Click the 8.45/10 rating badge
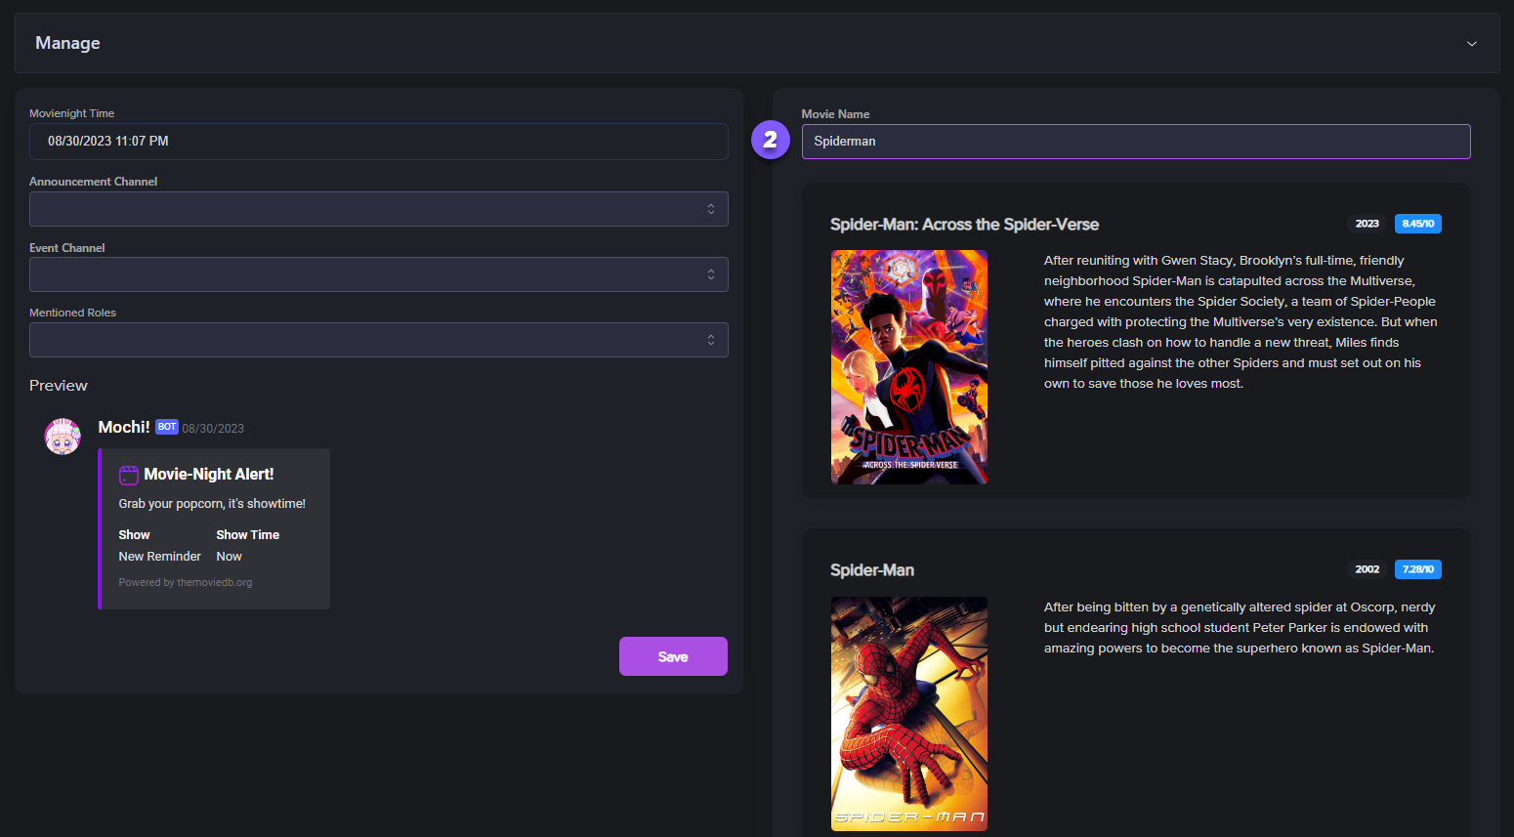Image resolution: width=1514 pixels, height=837 pixels. coord(1417,224)
